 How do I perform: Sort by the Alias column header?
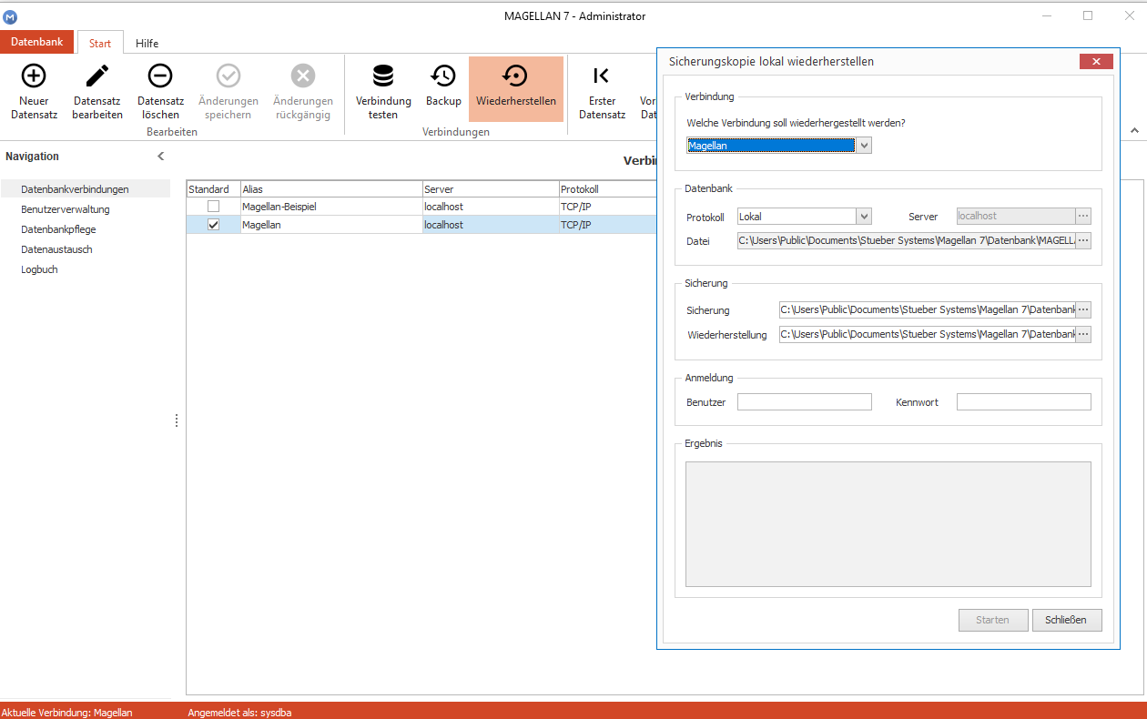(x=331, y=189)
